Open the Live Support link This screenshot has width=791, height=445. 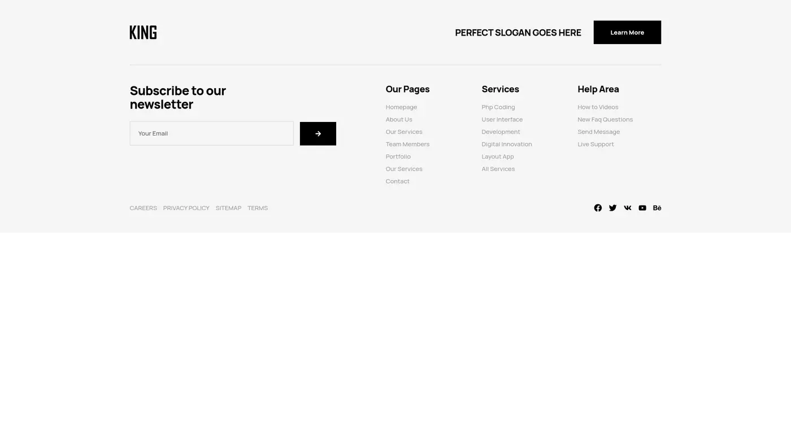pos(596,145)
